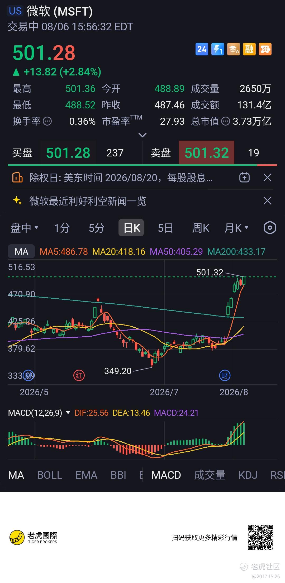This screenshot has height=583, width=285.
Task: Tap the change +13.82 (+2.84%)
Action: point(57,72)
